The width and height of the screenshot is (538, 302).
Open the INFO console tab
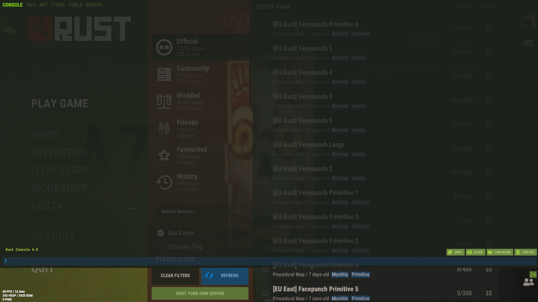pyautogui.click(x=31, y=5)
